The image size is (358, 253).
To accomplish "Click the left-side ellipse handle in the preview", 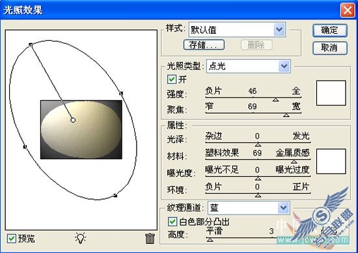I will click(x=25, y=146).
